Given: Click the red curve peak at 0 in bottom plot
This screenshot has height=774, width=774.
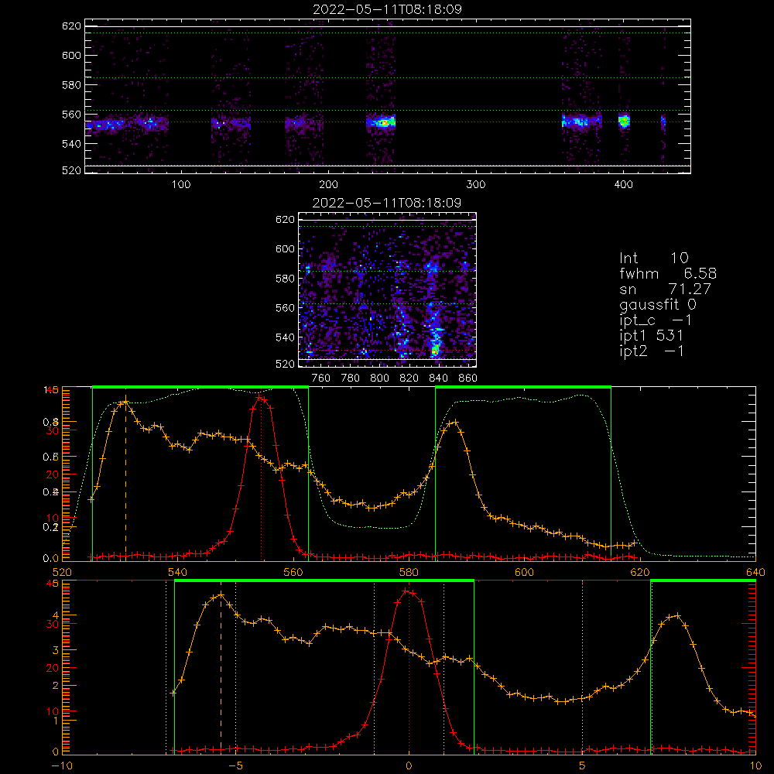Looking at the screenshot, I should coord(406,591).
